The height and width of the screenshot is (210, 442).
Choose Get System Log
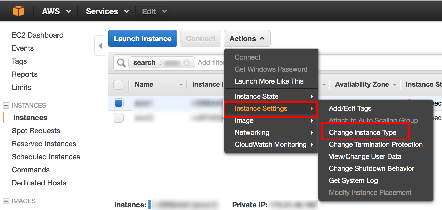tap(353, 180)
